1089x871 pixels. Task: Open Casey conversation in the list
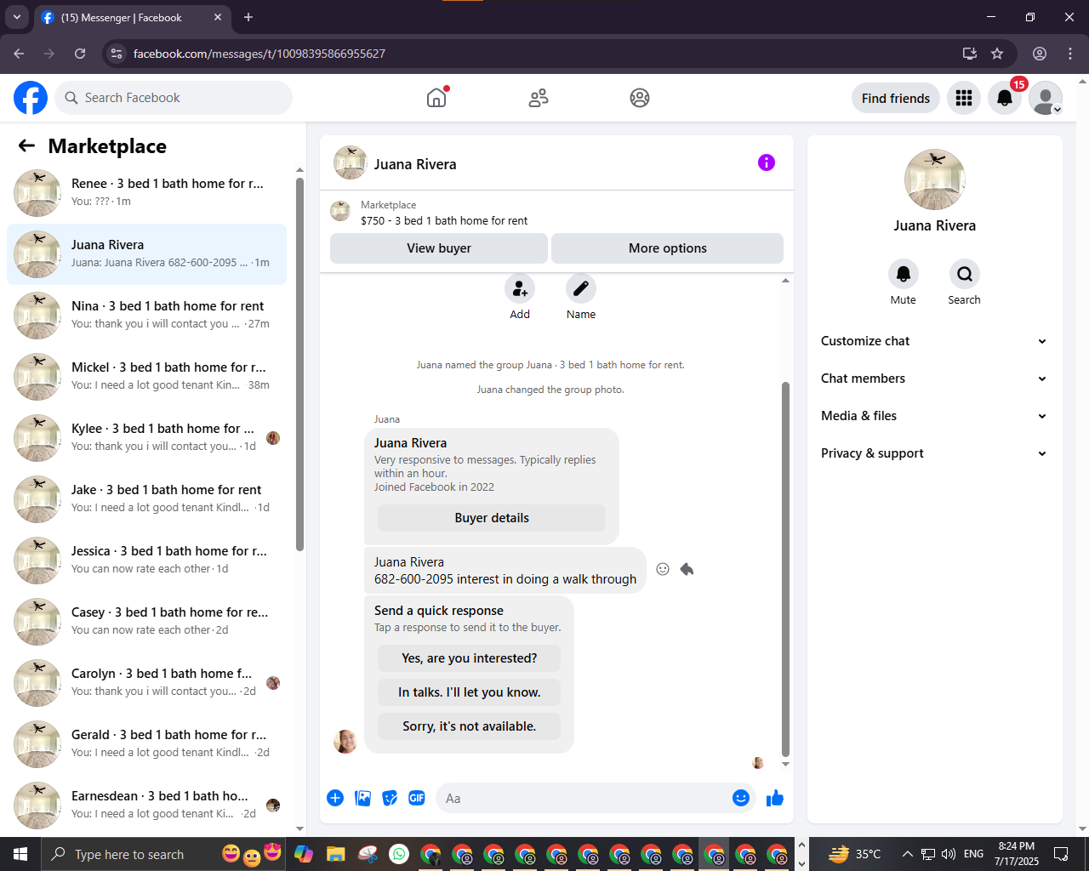point(146,622)
